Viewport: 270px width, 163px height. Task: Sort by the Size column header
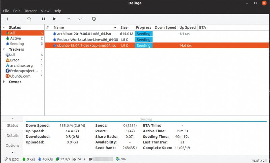[x=126, y=27]
